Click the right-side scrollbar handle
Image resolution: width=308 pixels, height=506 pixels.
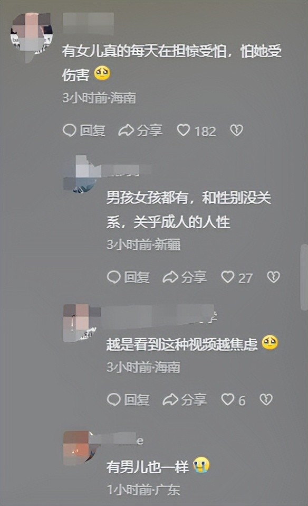(304, 277)
